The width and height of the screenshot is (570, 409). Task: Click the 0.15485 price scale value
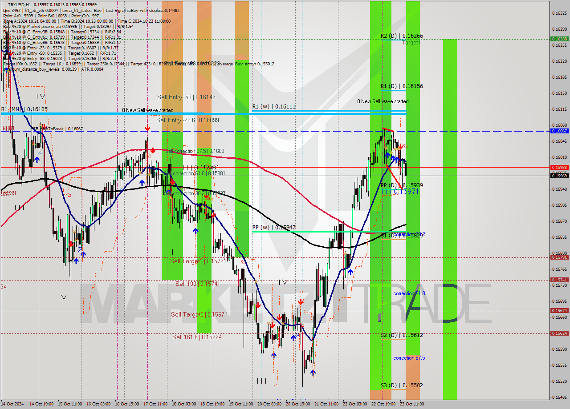(560, 397)
